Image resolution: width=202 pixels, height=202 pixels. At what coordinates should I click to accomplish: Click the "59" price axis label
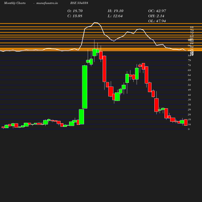click(x=189, y=80)
